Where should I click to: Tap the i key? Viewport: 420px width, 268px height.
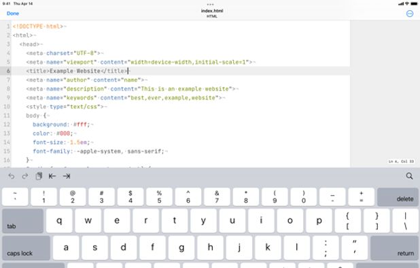pos(261,221)
